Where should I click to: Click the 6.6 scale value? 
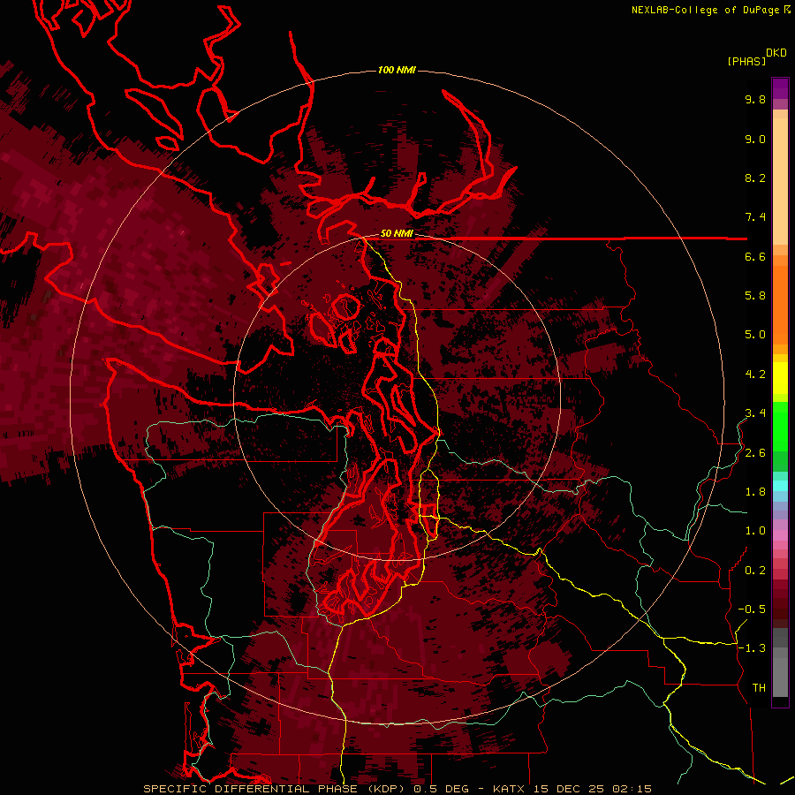click(755, 256)
